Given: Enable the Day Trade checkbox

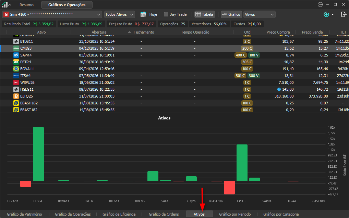Looking at the screenshot, I should pos(166,14).
